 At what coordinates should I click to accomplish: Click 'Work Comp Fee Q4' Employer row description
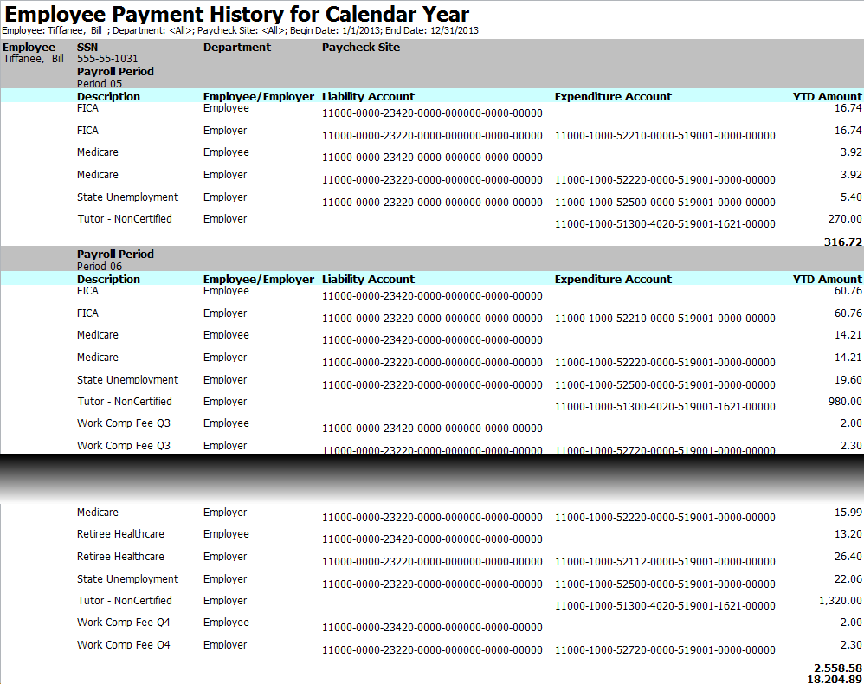pos(124,645)
